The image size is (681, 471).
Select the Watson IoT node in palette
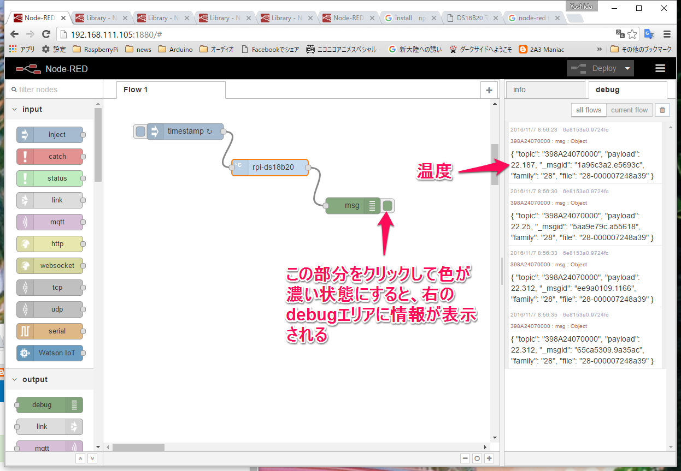(x=50, y=353)
